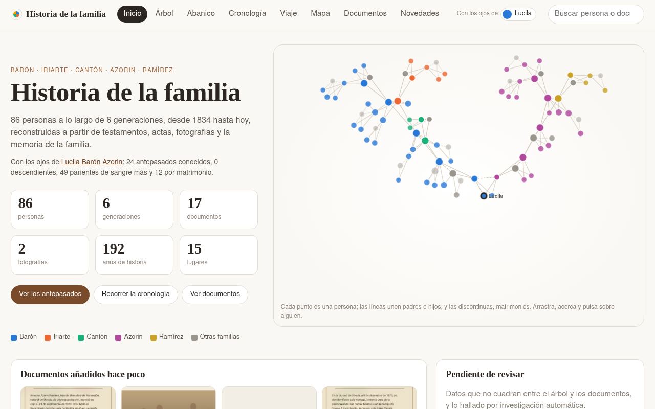Open the second recently added document thumbnail

pyautogui.click(x=168, y=398)
